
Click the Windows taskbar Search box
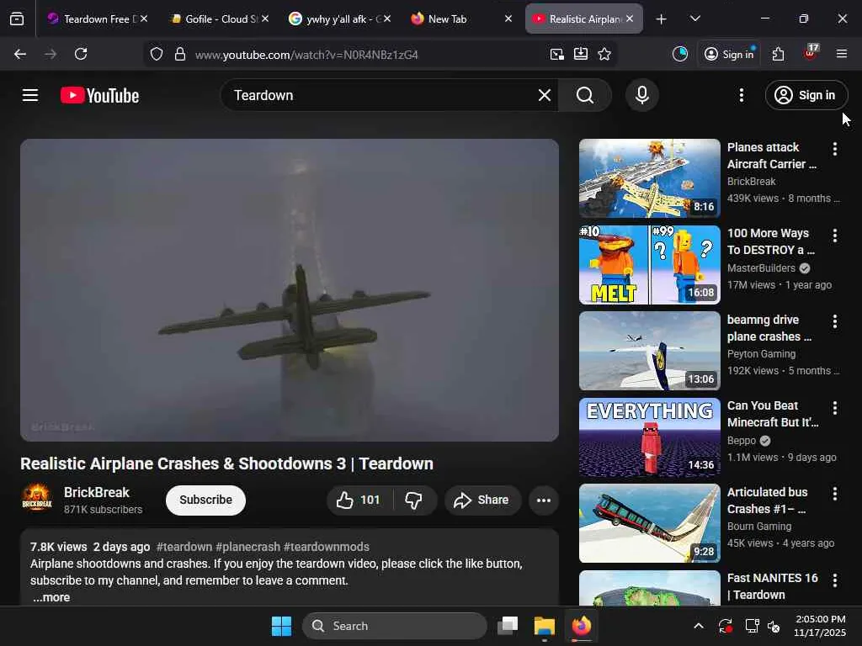(394, 626)
